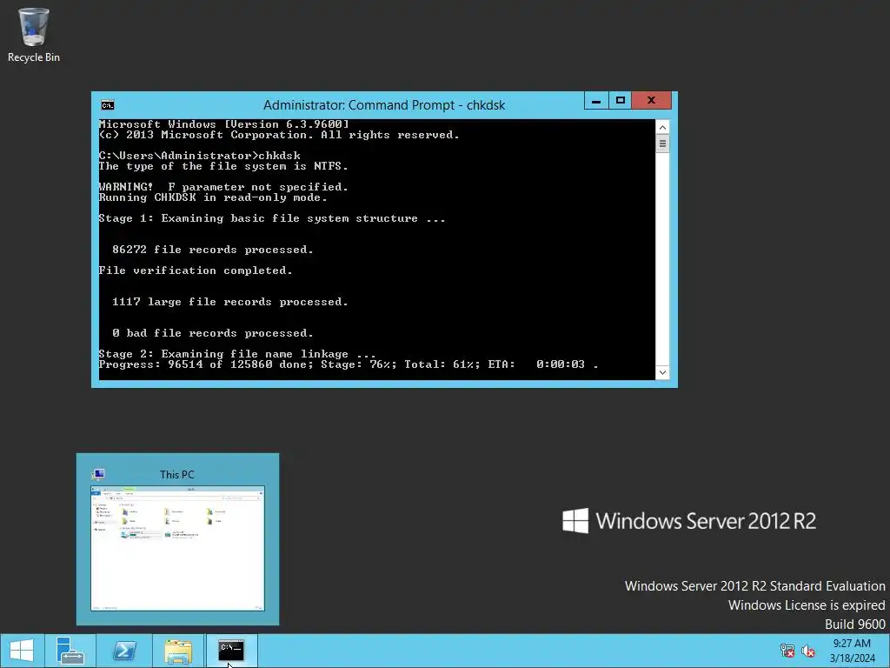Click the 'File verification completed.' line
The width and height of the screenshot is (890, 668).
(196, 271)
